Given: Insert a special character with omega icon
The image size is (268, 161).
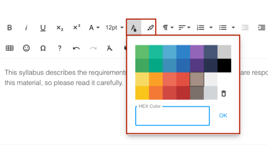Looking at the screenshot, I should 43,48.
